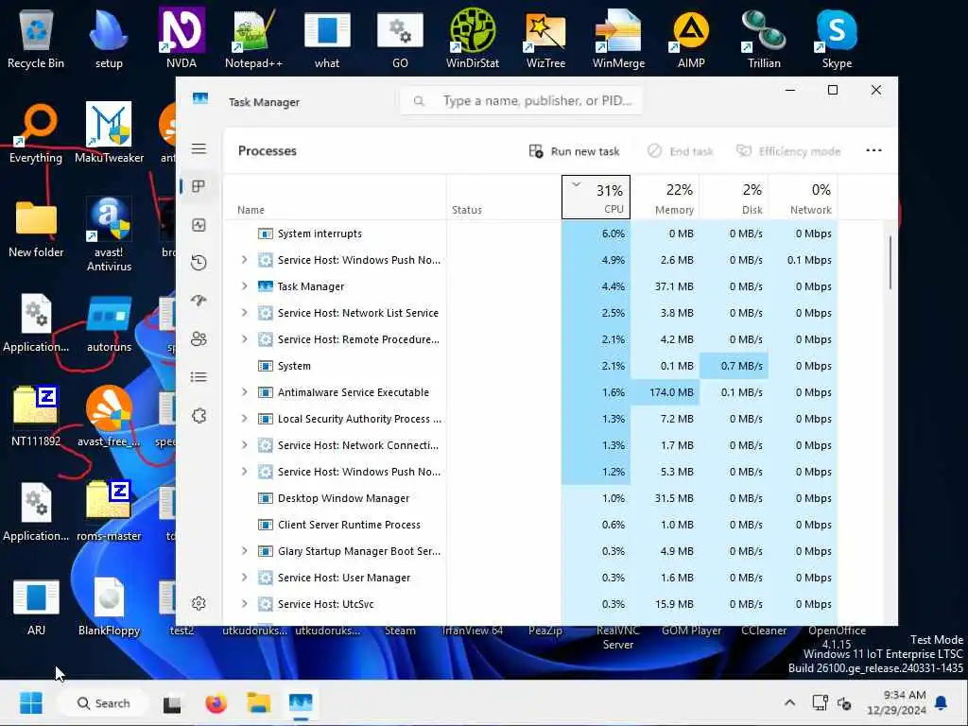The image size is (968, 726).
Task: Open Task Manager settings gear icon
Action: click(x=199, y=603)
